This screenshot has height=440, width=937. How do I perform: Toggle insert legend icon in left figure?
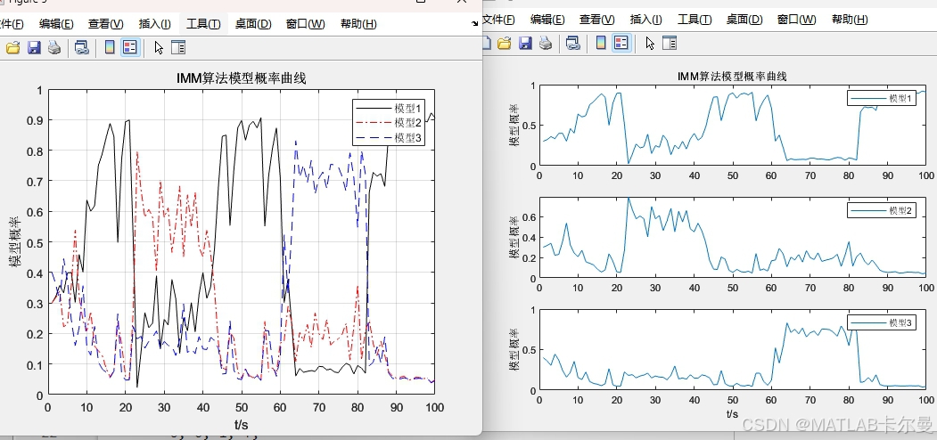pyautogui.click(x=130, y=47)
